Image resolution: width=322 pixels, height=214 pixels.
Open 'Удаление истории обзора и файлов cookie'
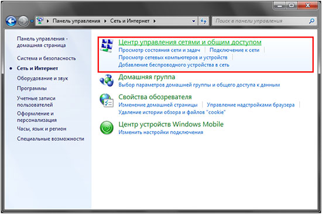[x=172, y=112]
